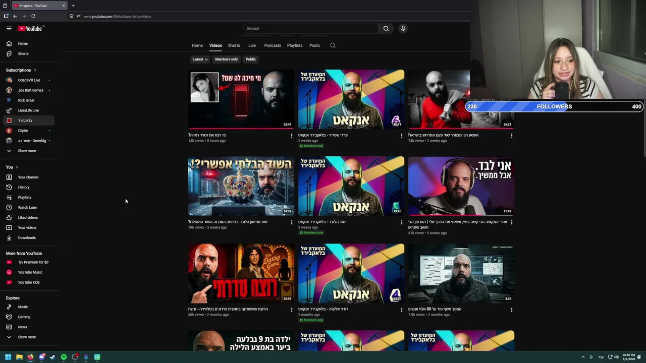Switch to the Posts tab

tap(314, 45)
